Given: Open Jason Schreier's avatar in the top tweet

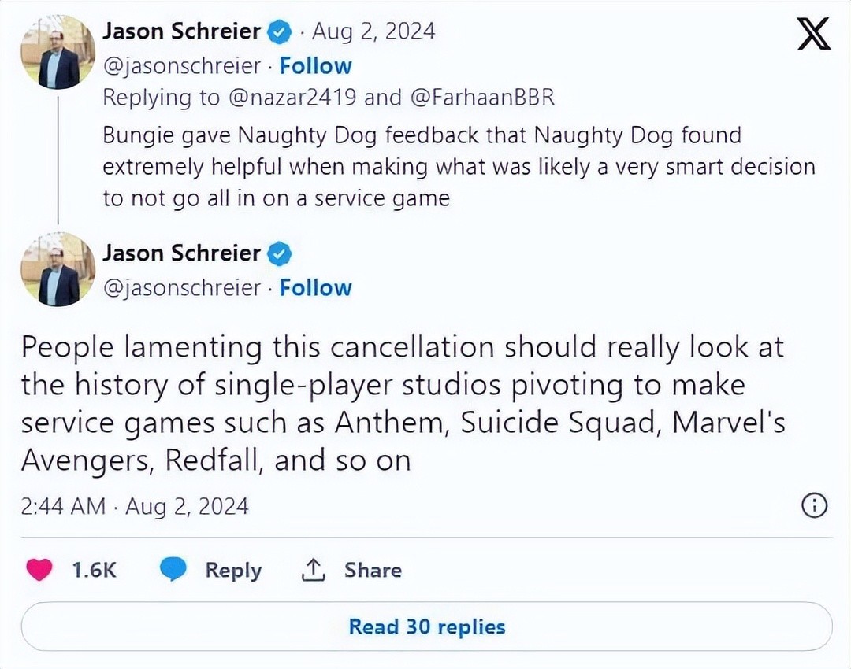Looking at the screenshot, I should coord(58,52).
